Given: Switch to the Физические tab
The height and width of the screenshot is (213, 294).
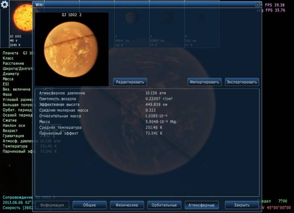Looking at the screenshot, I should click(127, 205).
